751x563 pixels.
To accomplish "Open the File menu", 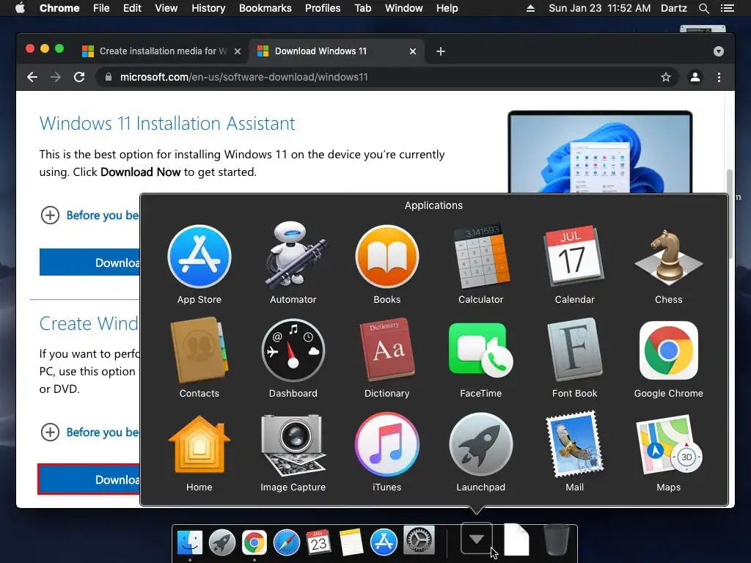I will 101,8.
